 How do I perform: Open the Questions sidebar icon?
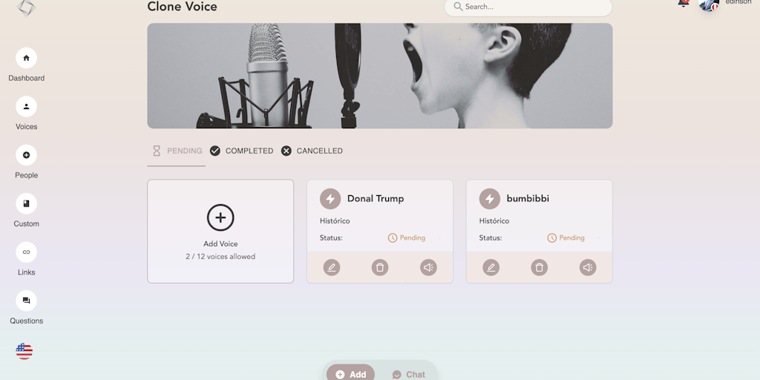26,301
